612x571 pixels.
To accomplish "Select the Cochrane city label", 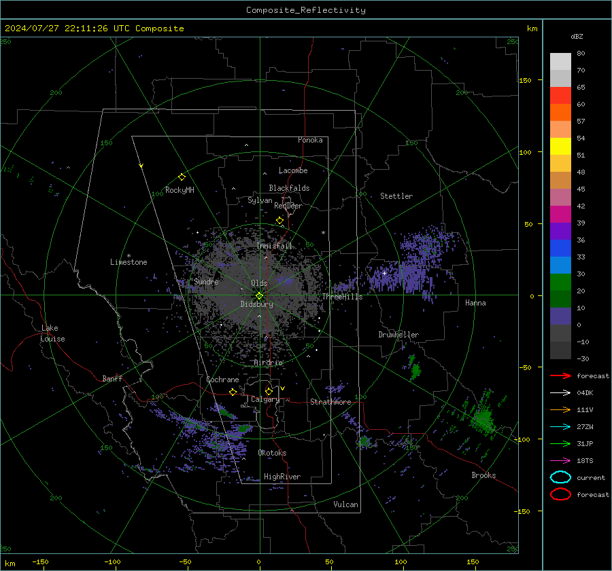I will tap(222, 380).
